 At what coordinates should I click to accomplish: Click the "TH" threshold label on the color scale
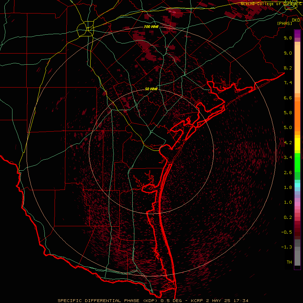pos(289,262)
